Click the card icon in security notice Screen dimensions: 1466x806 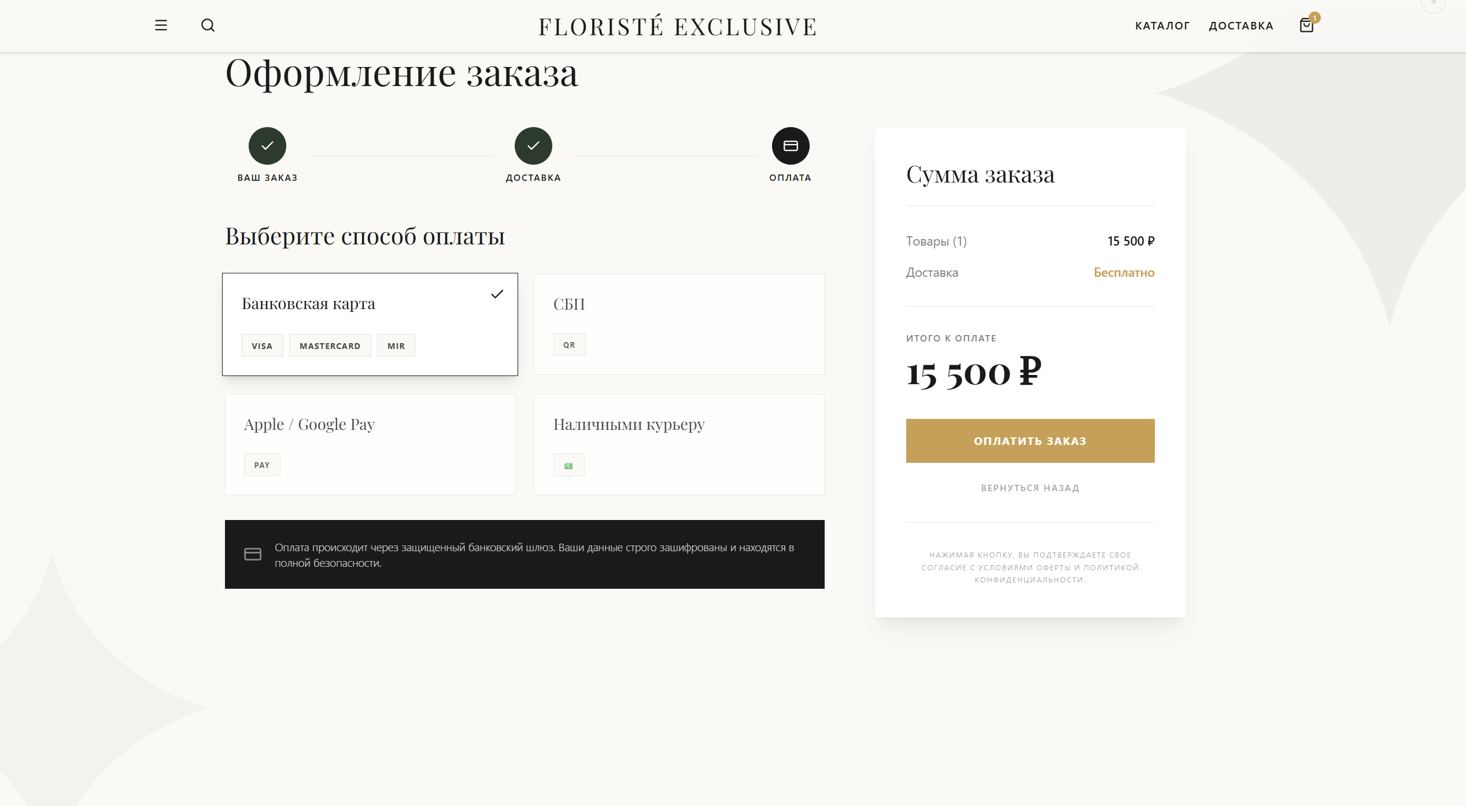click(253, 555)
